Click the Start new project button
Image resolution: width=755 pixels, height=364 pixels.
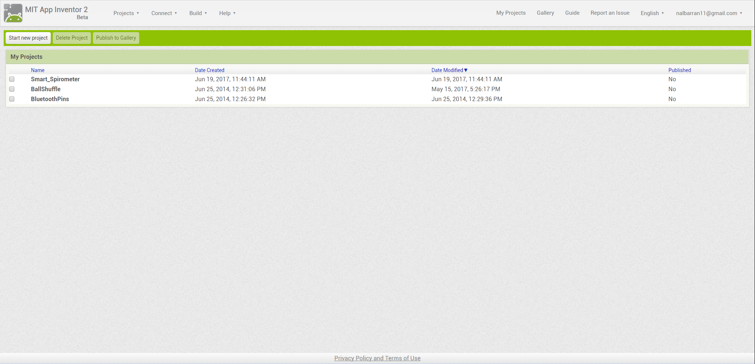click(x=28, y=38)
